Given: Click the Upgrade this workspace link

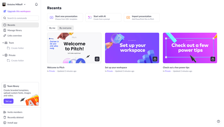Looking at the screenshot, I should click(x=19, y=11).
